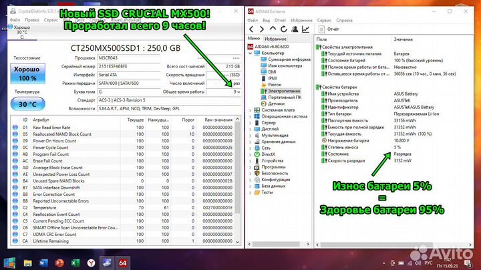Click the AIDA64 Forward navigation arrow

(262, 29)
